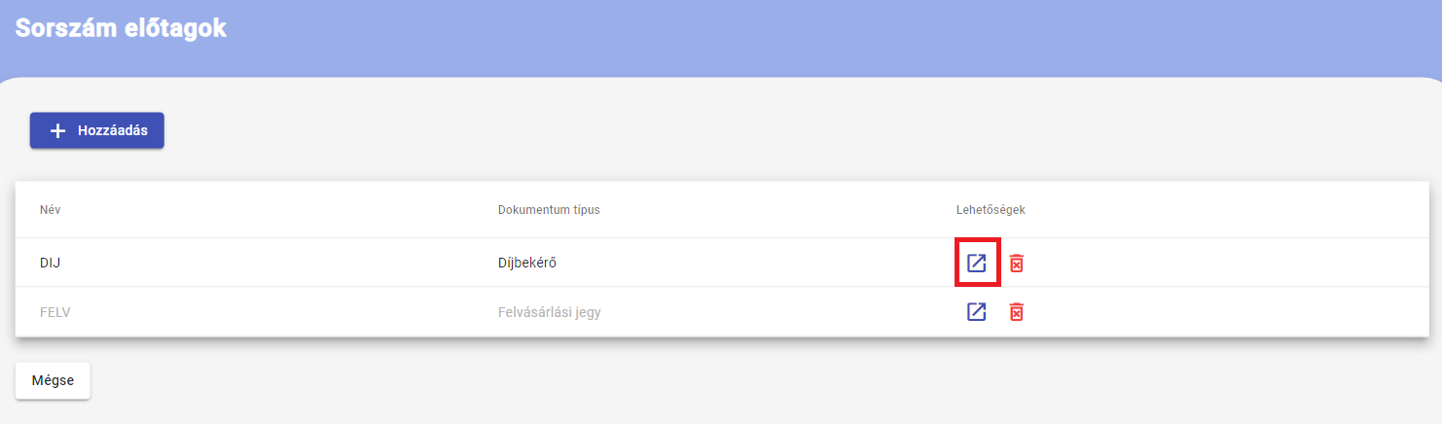Open the edit icon for the DIJ row
The height and width of the screenshot is (424, 1442).
(x=977, y=263)
